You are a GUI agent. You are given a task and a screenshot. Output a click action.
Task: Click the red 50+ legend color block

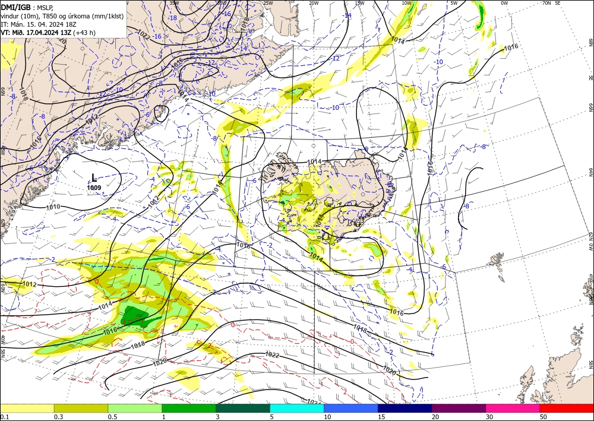(x=567, y=408)
